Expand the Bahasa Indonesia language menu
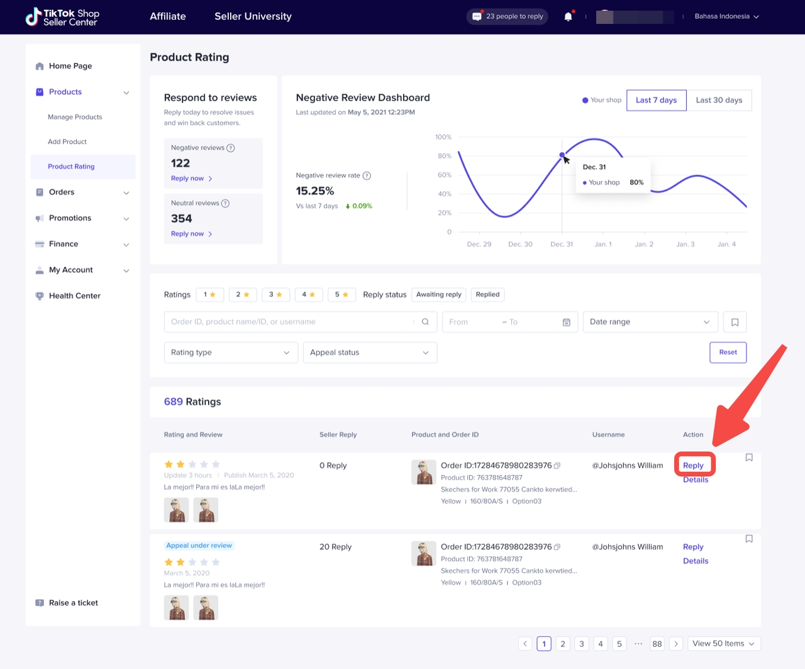This screenshot has width=805, height=669. pos(726,16)
